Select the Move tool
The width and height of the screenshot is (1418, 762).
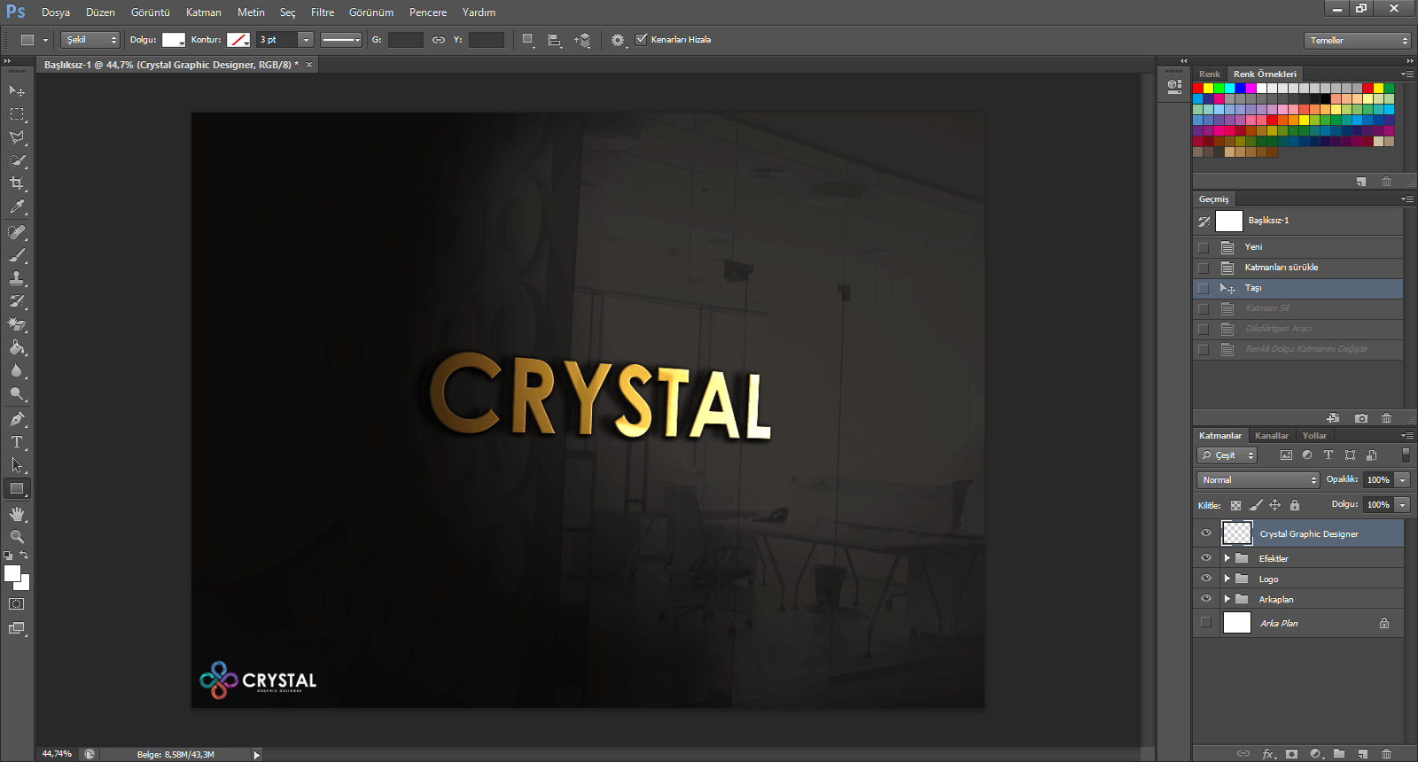[17, 90]
